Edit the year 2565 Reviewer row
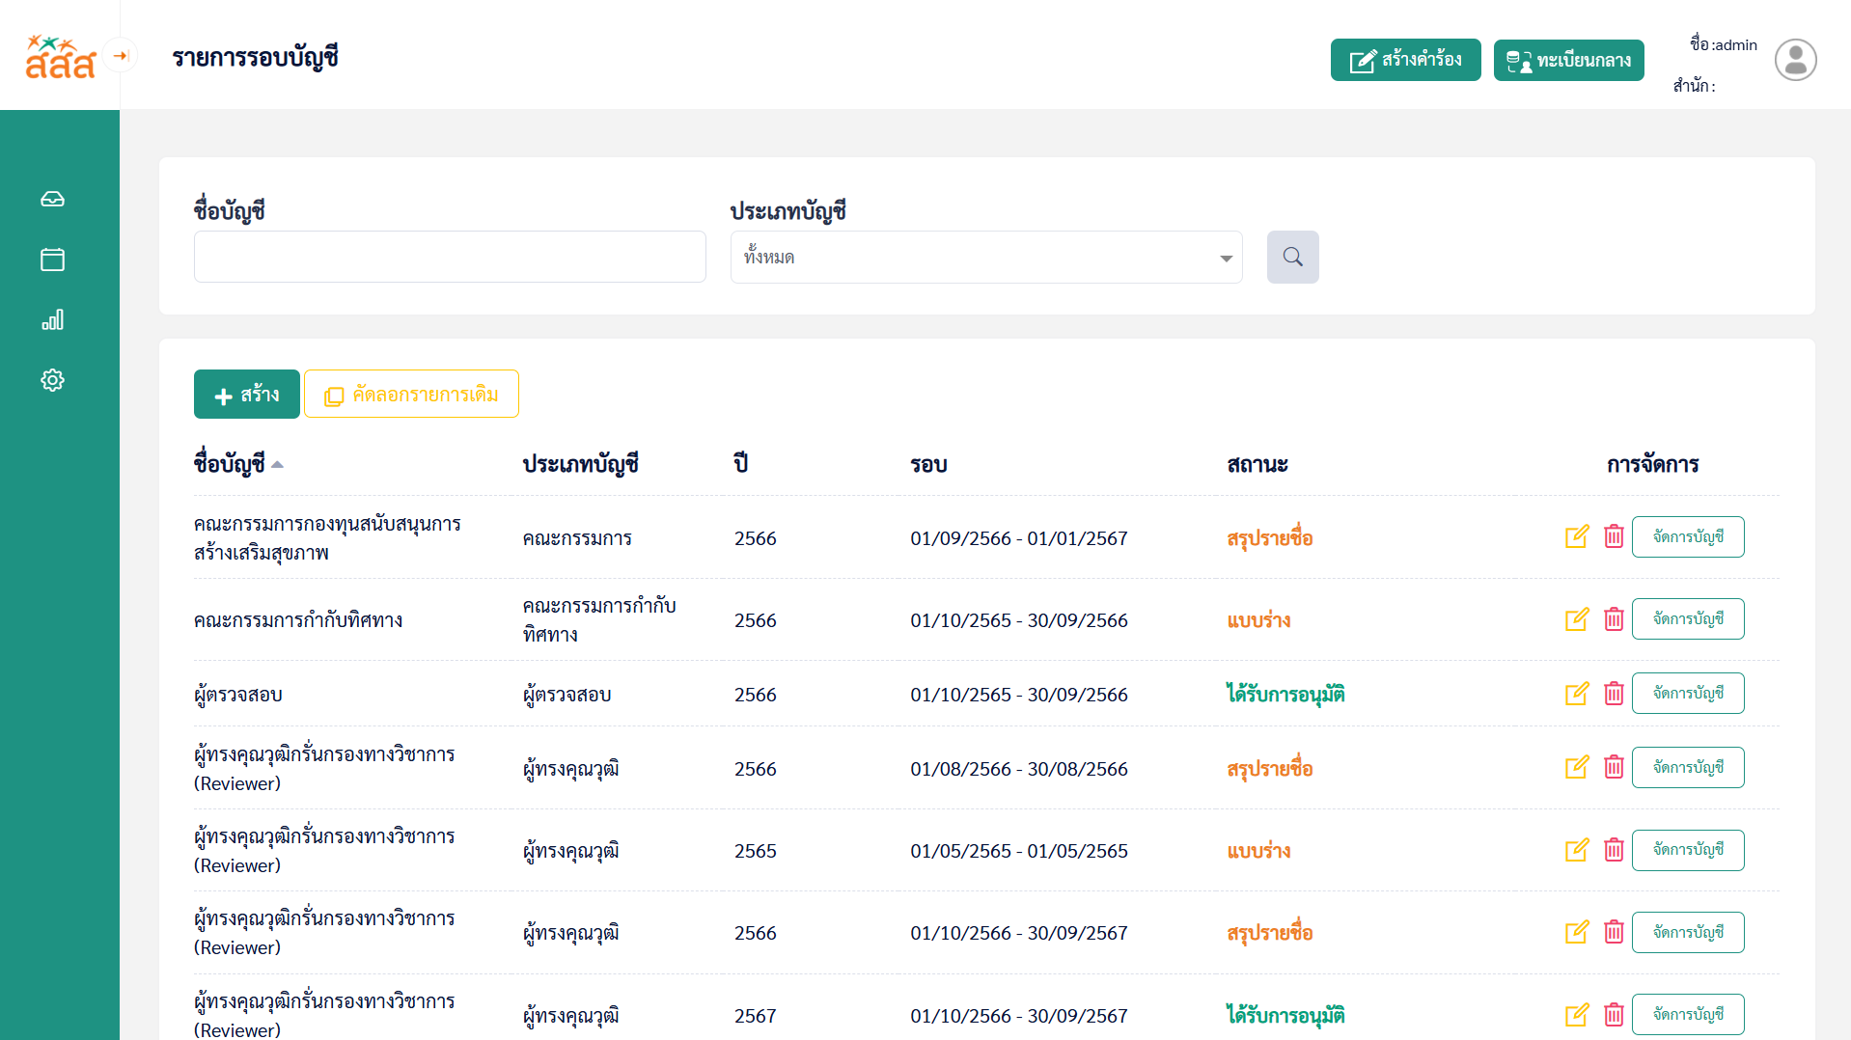 (1576, 850)
